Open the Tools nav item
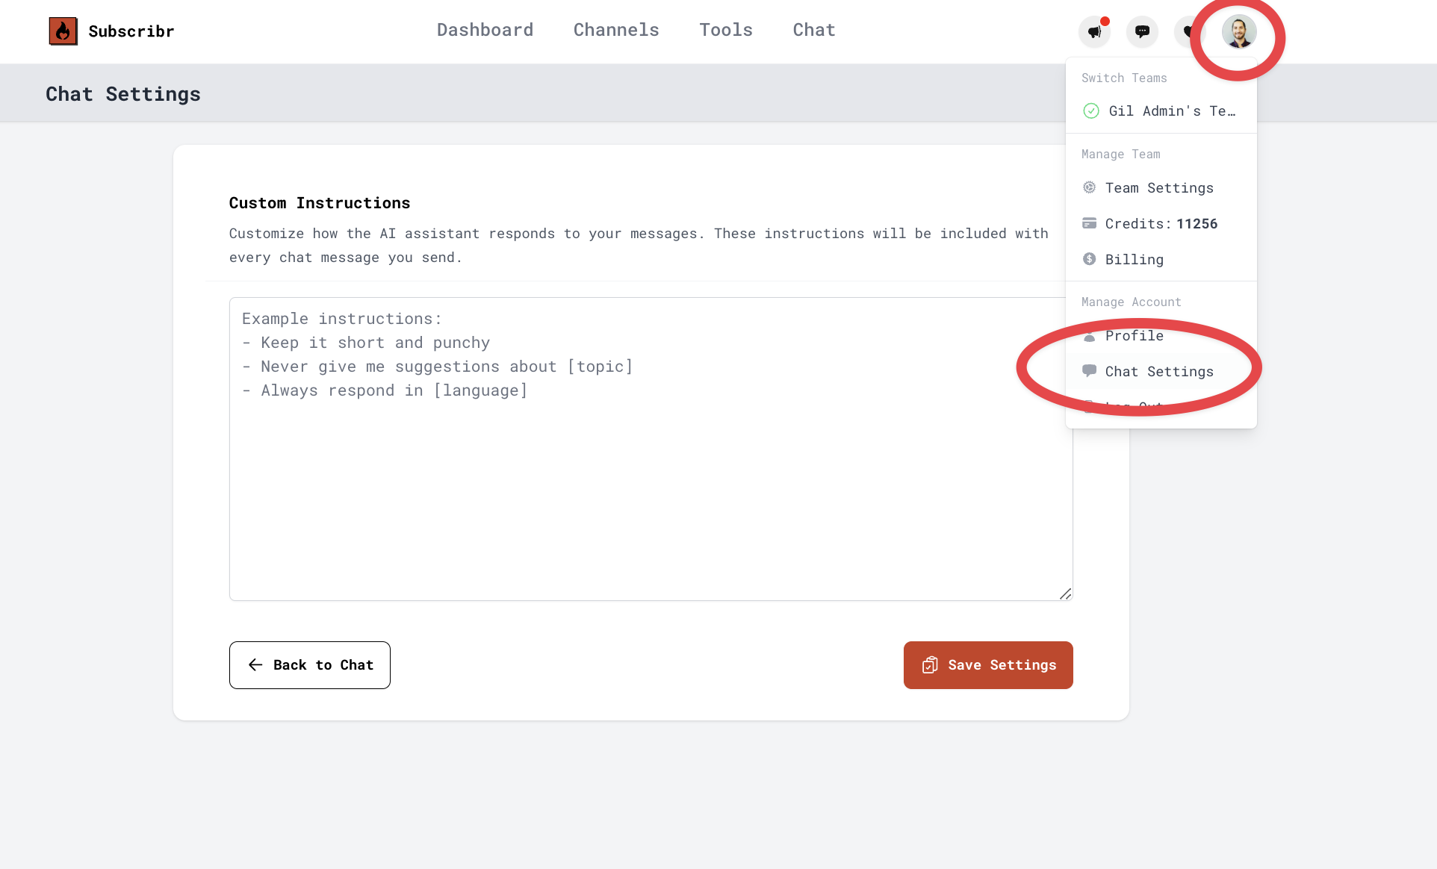 [726, 30]
